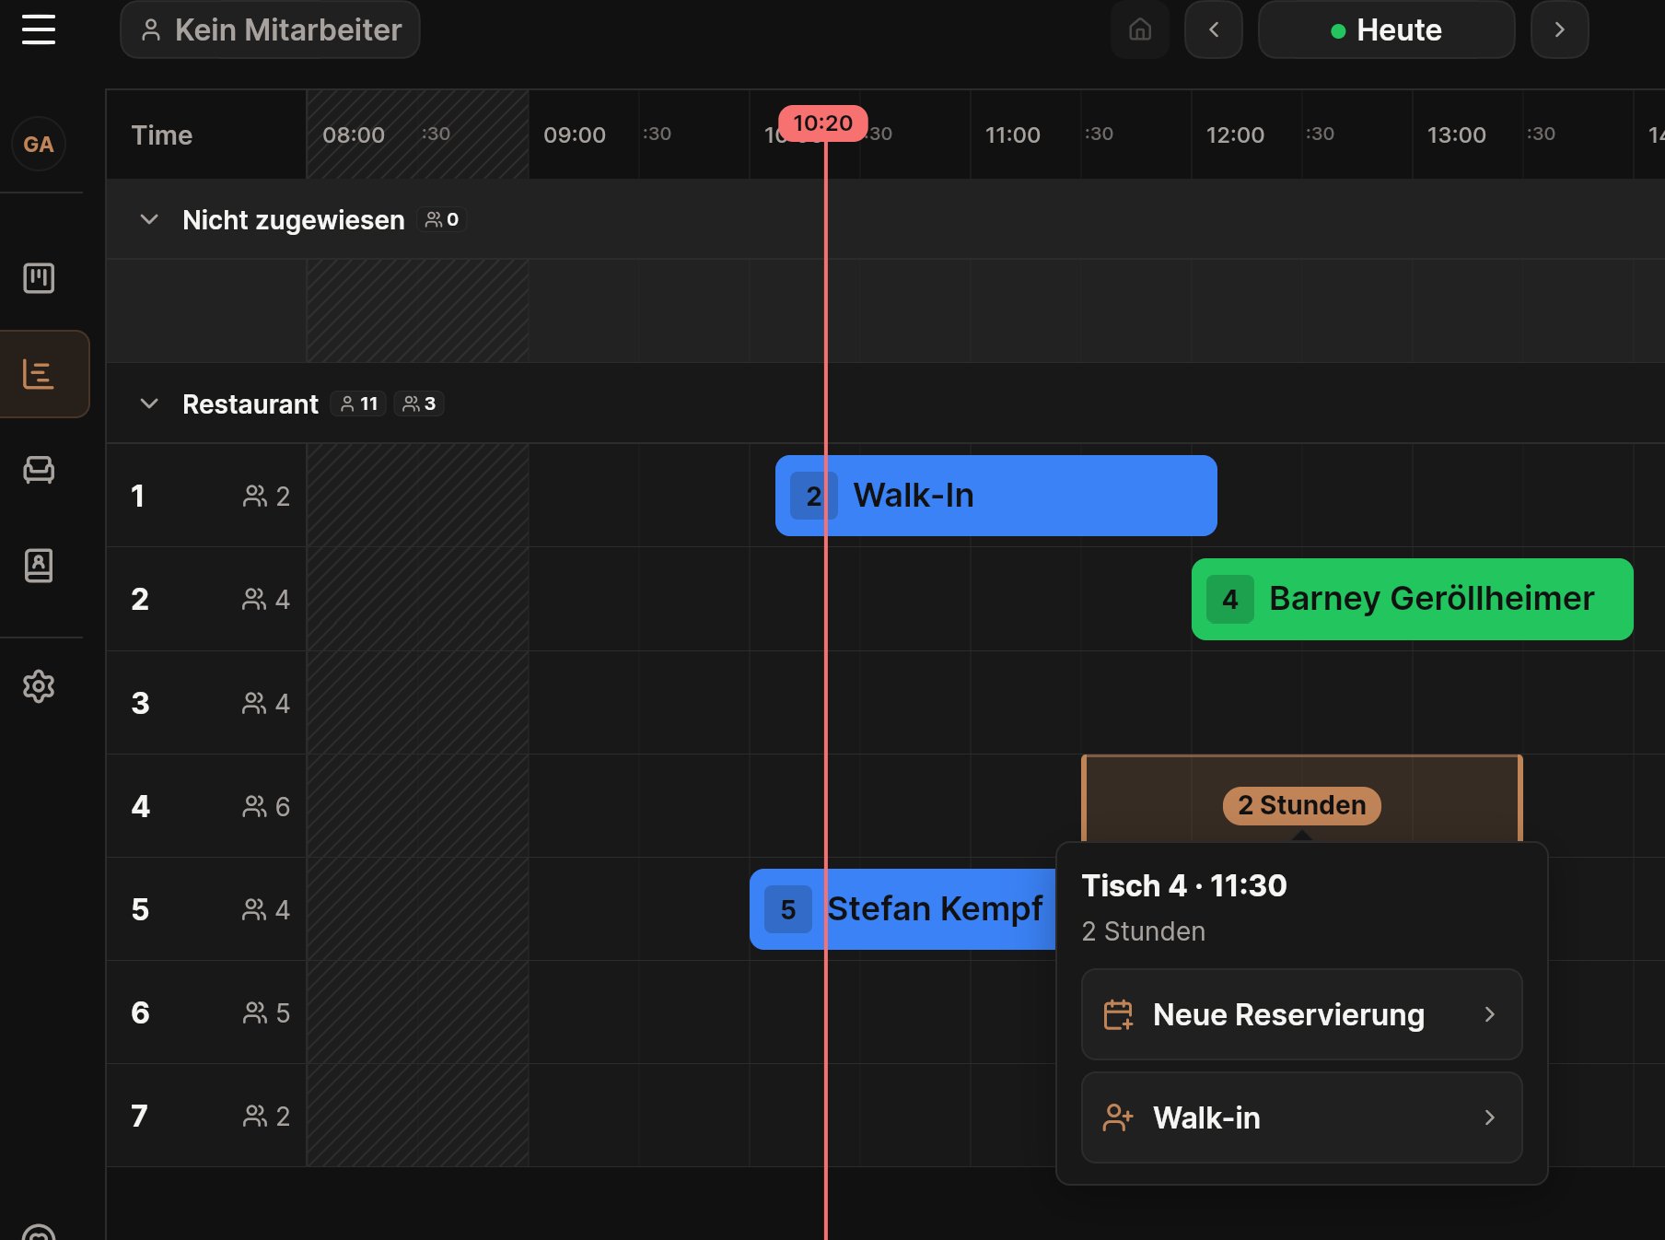Select table row 4
This screenshot has height=1240, width=1665.
click(206, 806)
